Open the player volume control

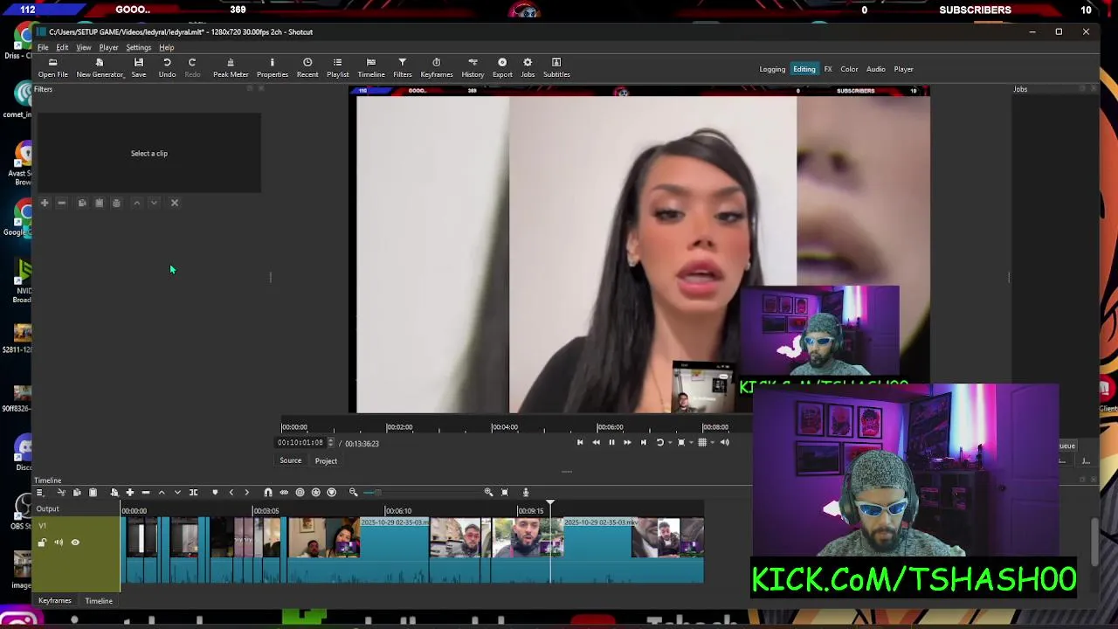pyautogui.click(x=725, y=442)
